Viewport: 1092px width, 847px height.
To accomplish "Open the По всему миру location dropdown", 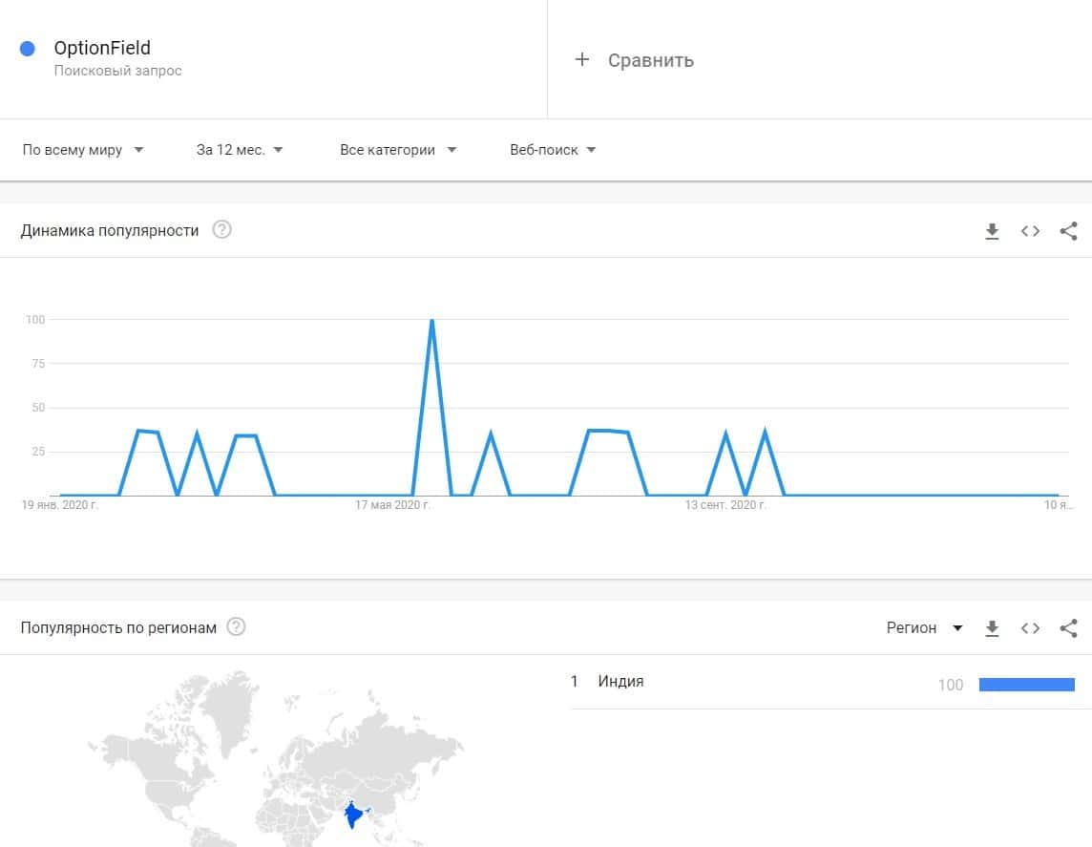I will tap(82, 150).
